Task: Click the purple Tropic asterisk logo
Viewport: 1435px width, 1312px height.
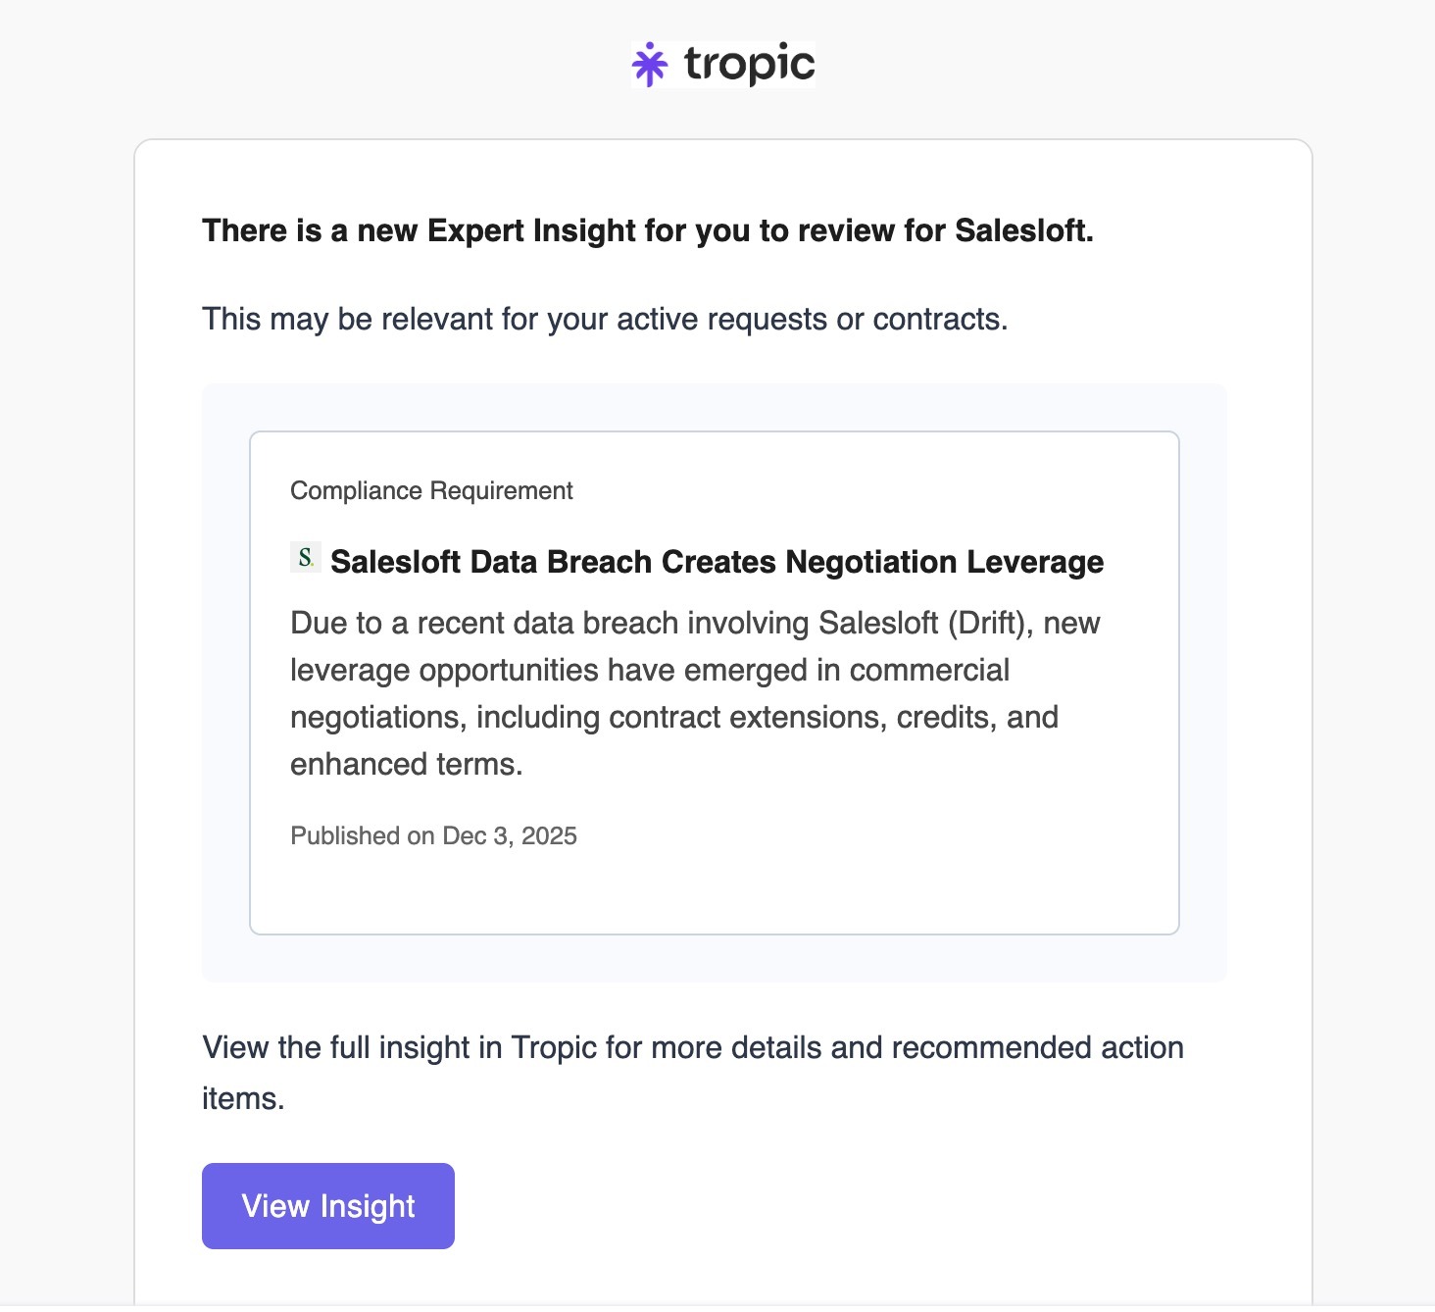Action: pos(650,65)
